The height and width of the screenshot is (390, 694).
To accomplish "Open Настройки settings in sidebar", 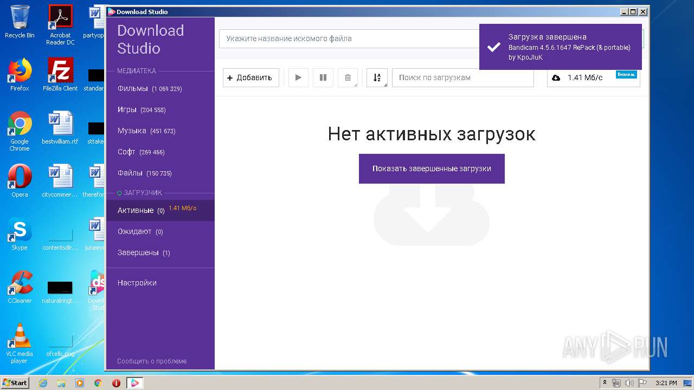I will 160,283.
